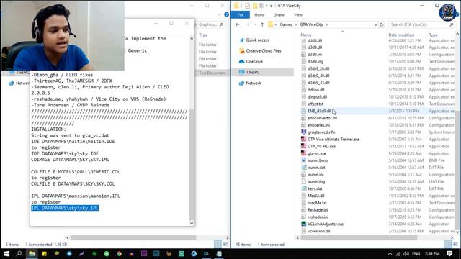Select the ENB_d3d9.dll file
The height and width of the screenshot is (259, 461).
(x=319, y=111)
